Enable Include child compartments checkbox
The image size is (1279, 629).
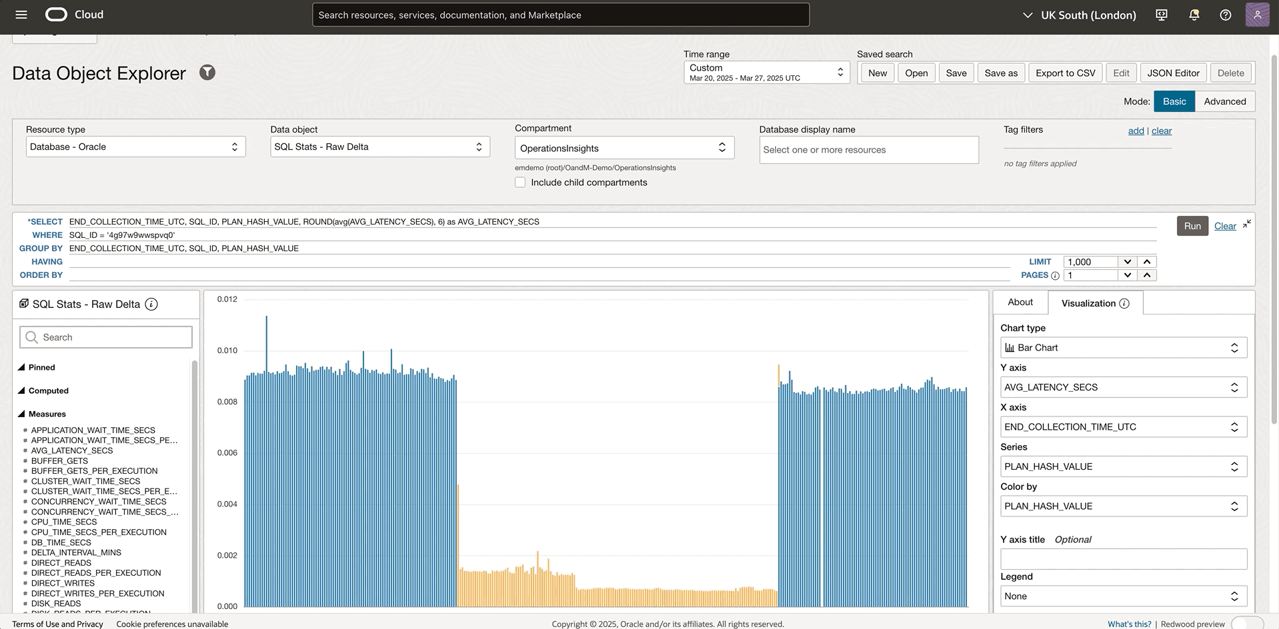point(520,183)
